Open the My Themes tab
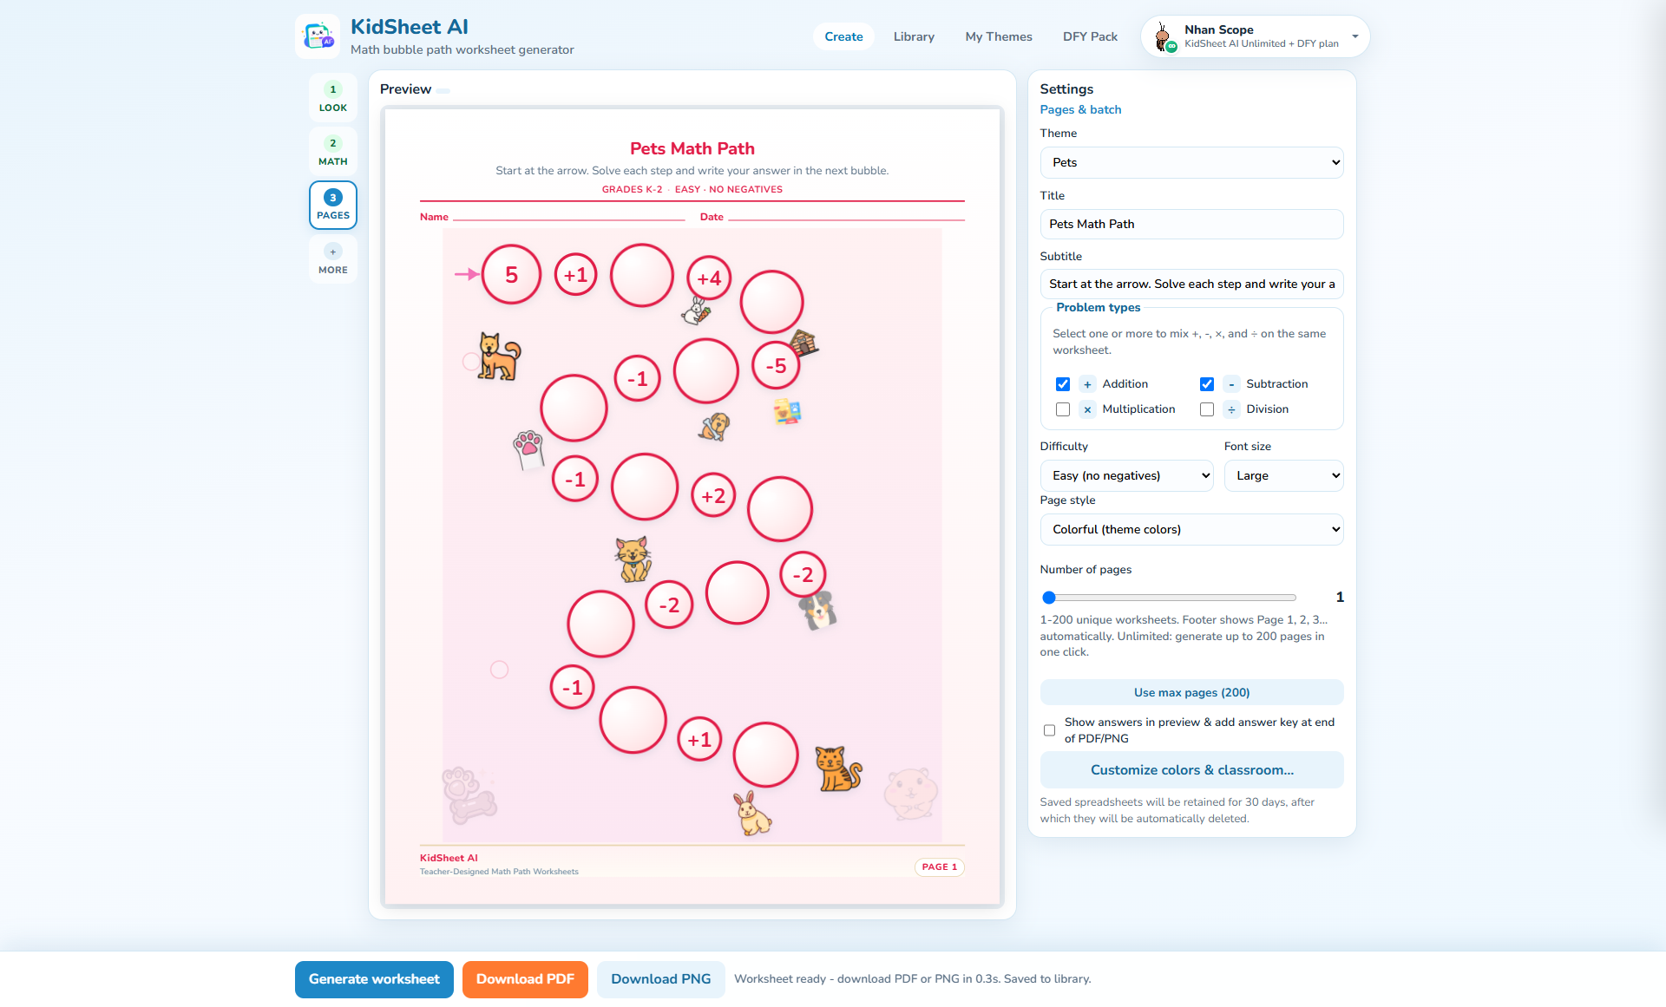1666x1007 pixels. 999,36
